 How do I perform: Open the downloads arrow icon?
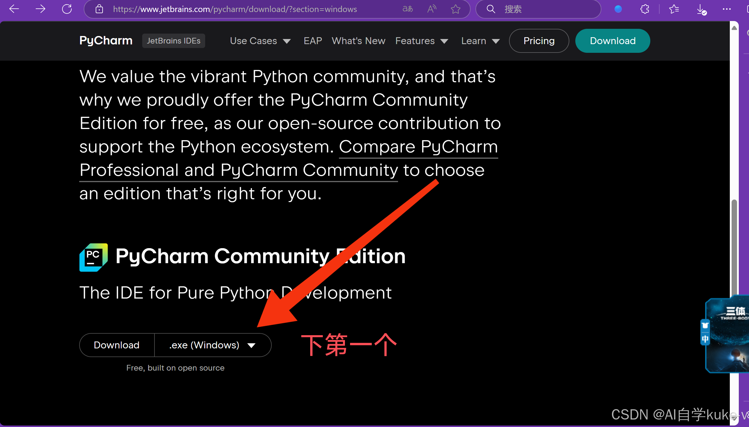click(701, 10)
